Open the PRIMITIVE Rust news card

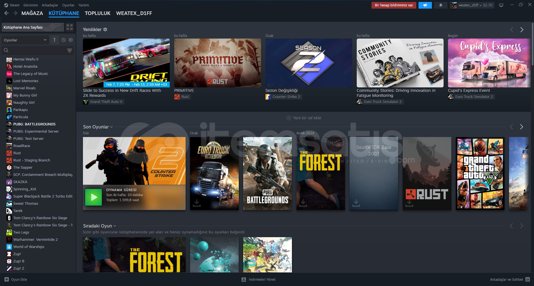(218, 63)
